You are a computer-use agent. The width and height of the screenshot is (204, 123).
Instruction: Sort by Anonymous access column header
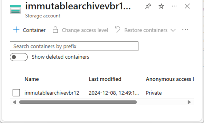point(170,79)
